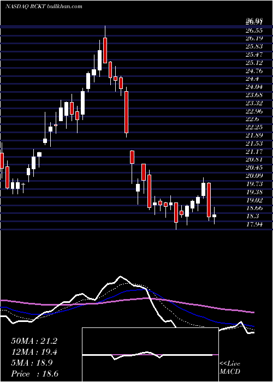The image size is (273, 382).
Task: Click the 26.55 price level label
Action: click(x=256, y=31)
